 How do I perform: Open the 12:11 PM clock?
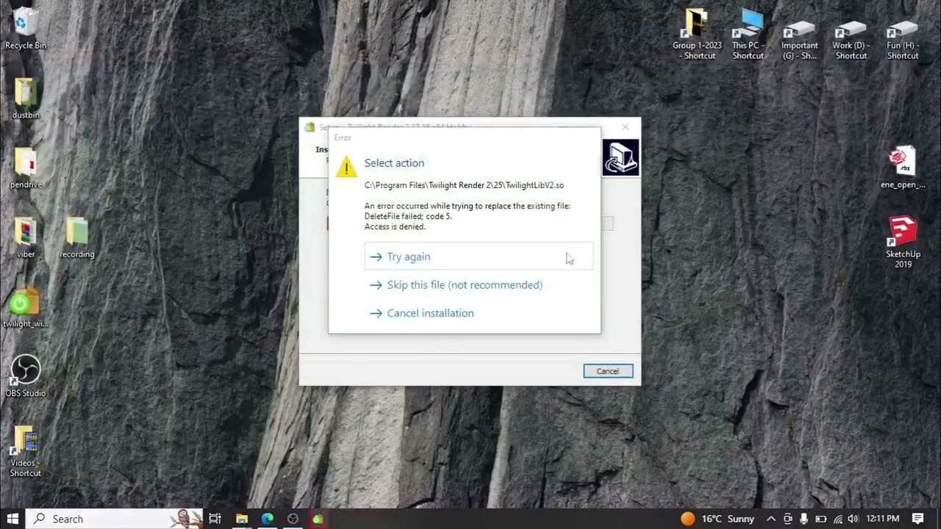pos(882,519)
